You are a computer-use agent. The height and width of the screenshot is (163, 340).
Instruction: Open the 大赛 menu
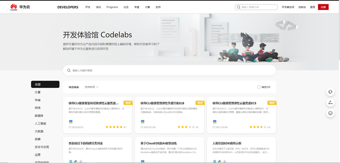[147, 7]
